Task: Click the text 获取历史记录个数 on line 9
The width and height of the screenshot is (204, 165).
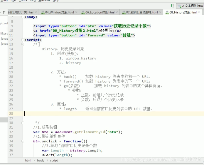Action: pos(130,26)
